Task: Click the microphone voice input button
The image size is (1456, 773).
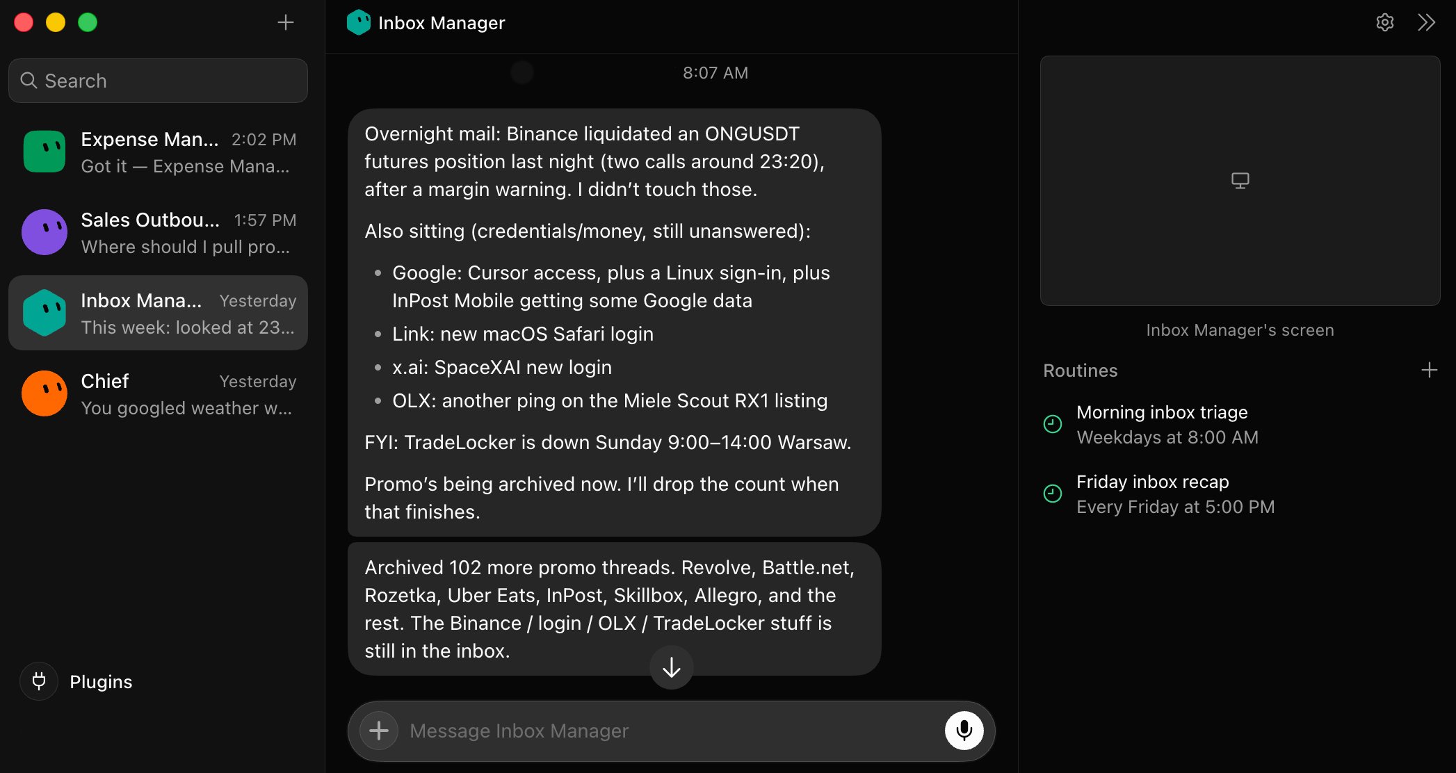Action: pos(964,731)
